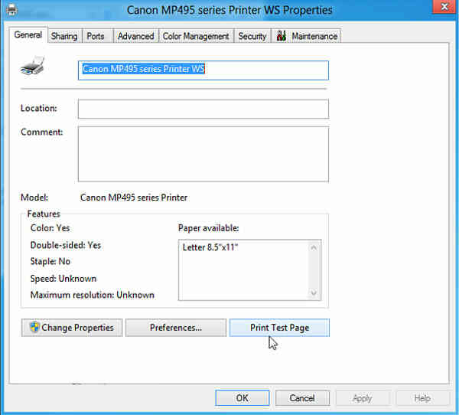The height and width of the screenshot is (415, 459).
Task: Click the Paper available: label
Action: (x=208, y=228)
